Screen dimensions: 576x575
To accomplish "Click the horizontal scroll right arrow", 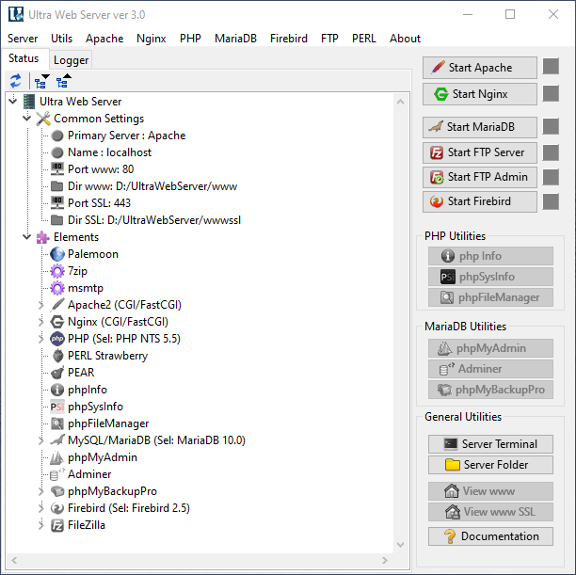I will pos(385,560).
